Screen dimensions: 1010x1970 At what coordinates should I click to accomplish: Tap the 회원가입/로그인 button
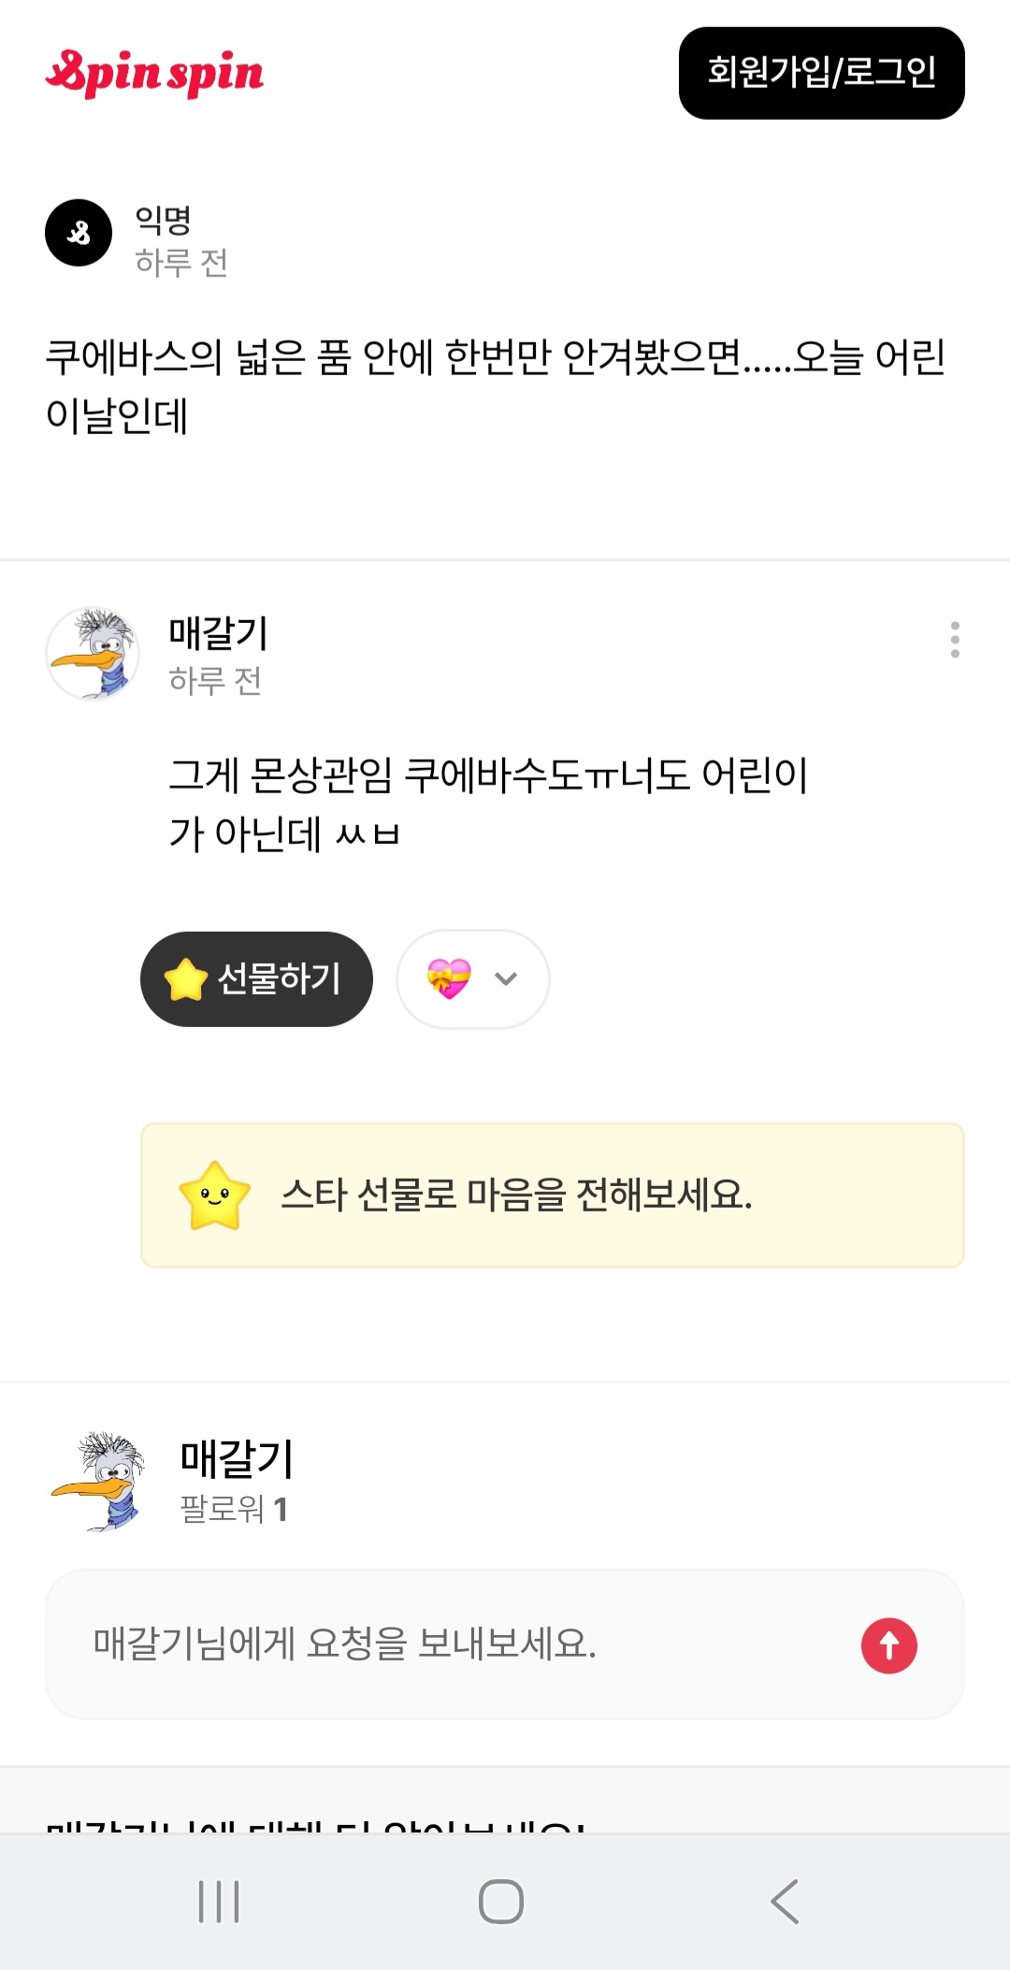(x=821, y=73)
